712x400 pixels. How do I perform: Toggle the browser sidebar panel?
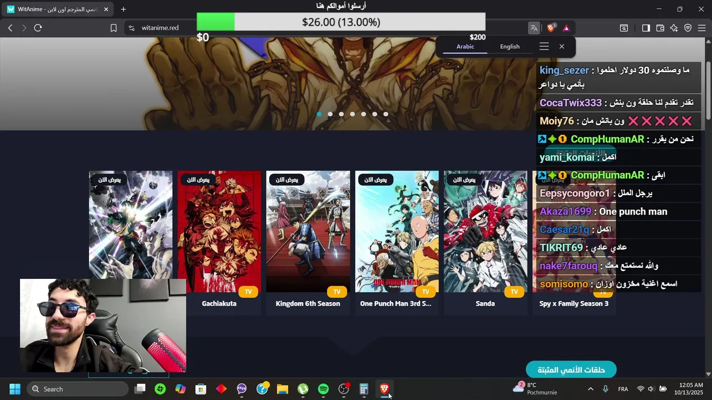646,28
